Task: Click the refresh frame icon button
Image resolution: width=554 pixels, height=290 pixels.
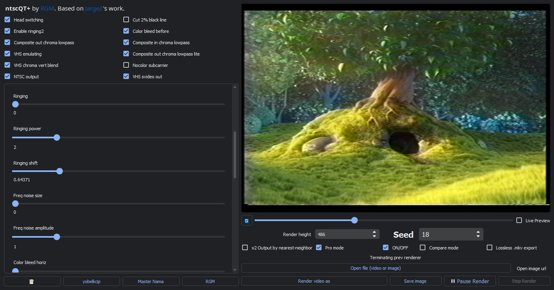Action: tap(247, 221)
